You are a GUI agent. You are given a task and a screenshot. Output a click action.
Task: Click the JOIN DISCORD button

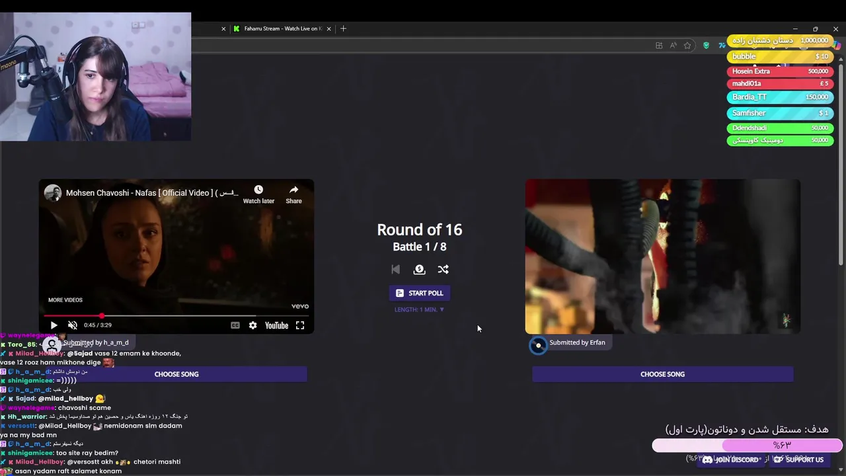click(x=730, y=459)
